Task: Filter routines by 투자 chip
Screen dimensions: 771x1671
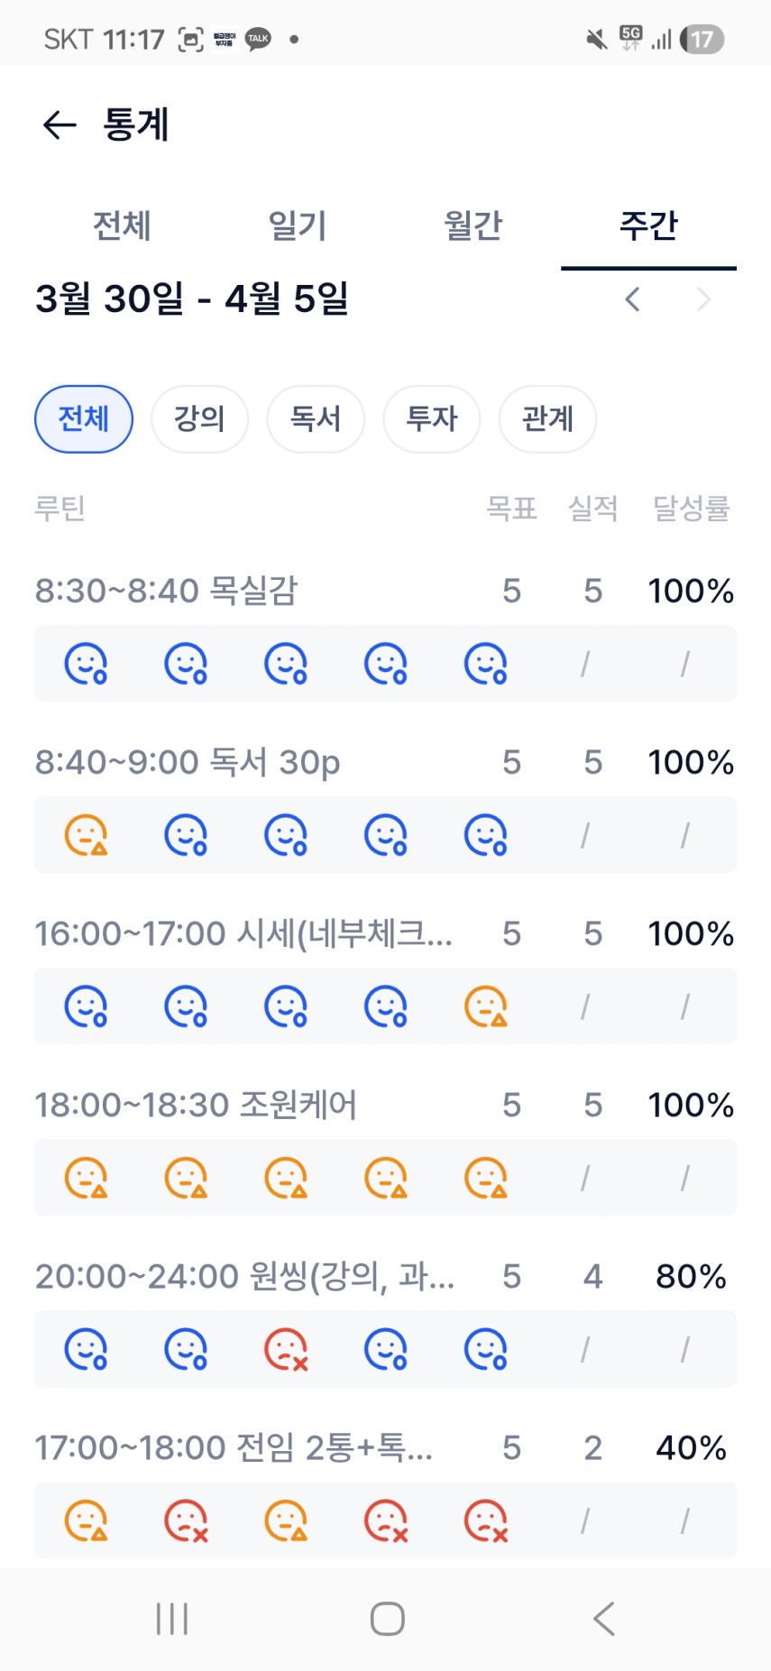Action: (432, 419)
